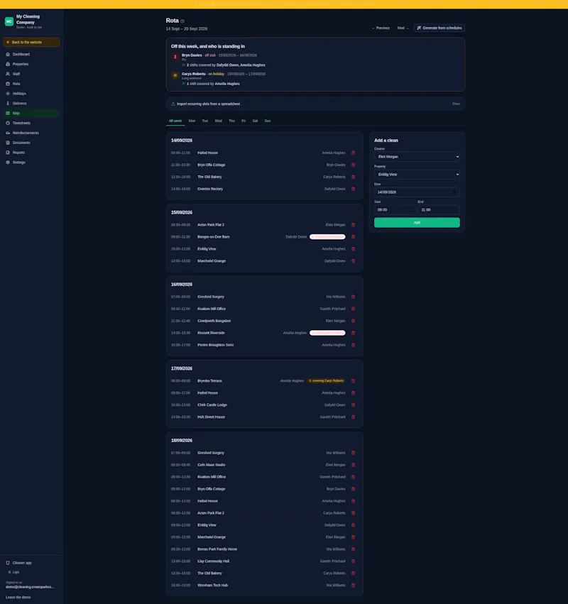Select the All week tab
This screenshot has width=568, height=604.
point(175,121)
